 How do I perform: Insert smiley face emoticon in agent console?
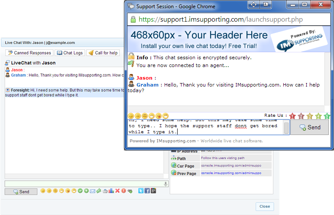(x=43, y=191)
